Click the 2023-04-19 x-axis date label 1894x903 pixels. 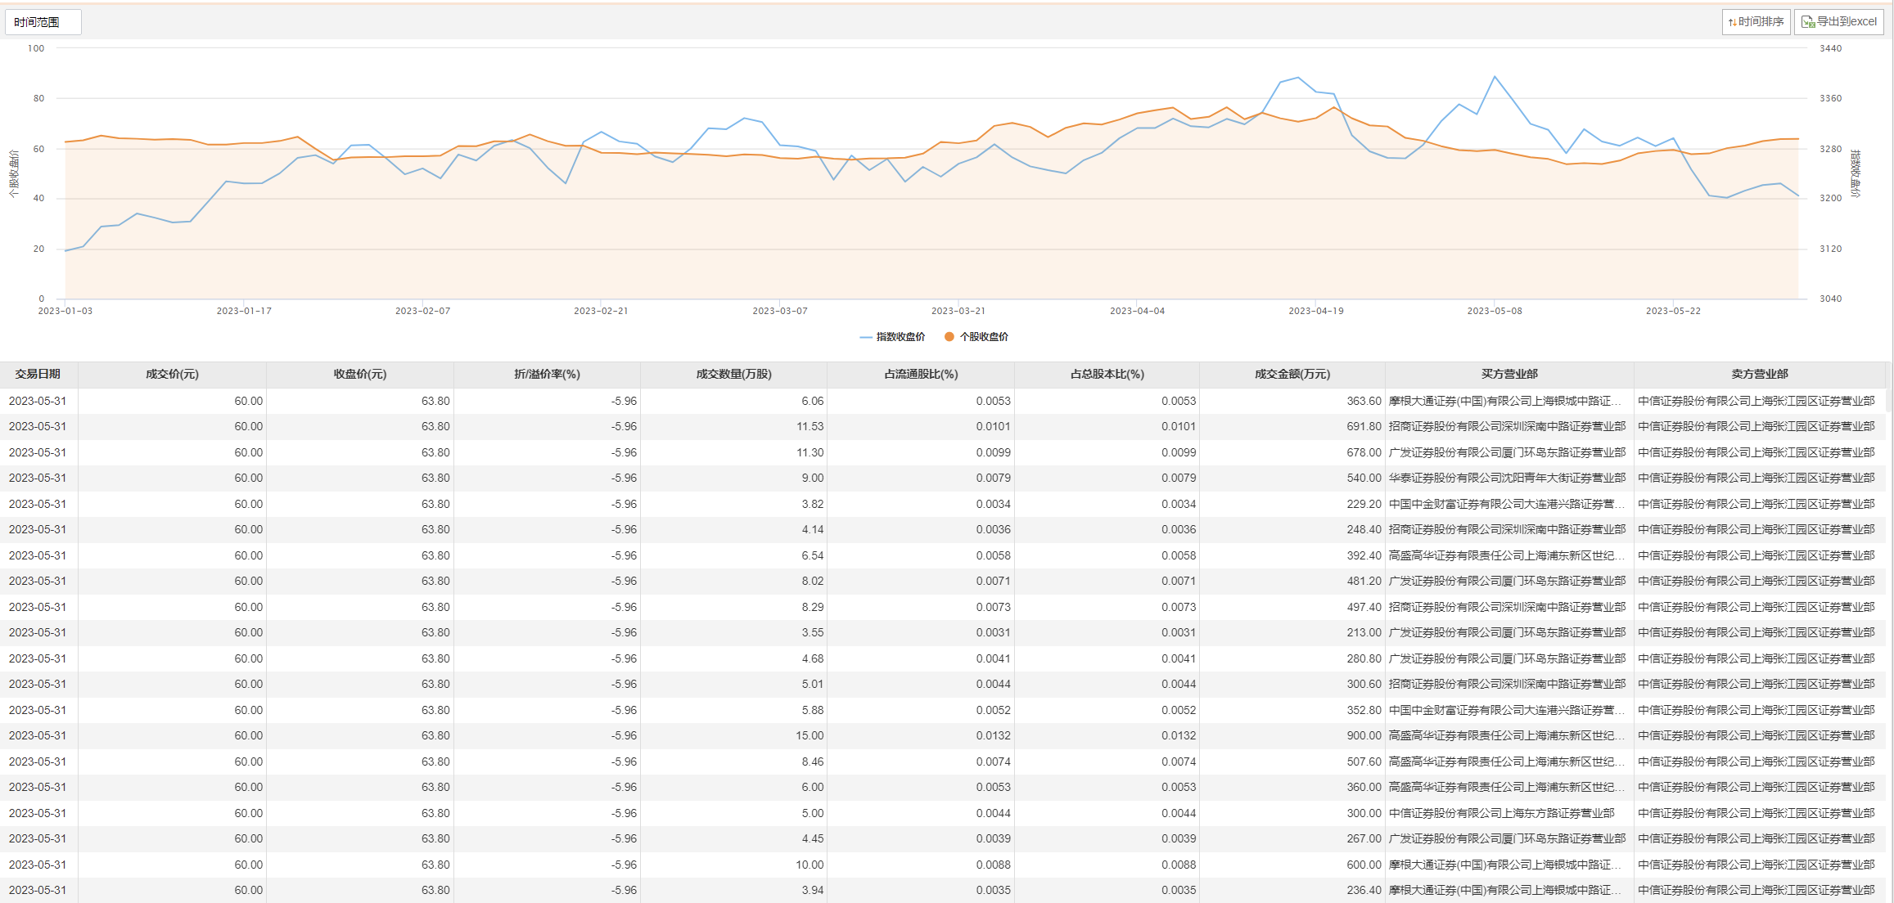pos(1315,312)
